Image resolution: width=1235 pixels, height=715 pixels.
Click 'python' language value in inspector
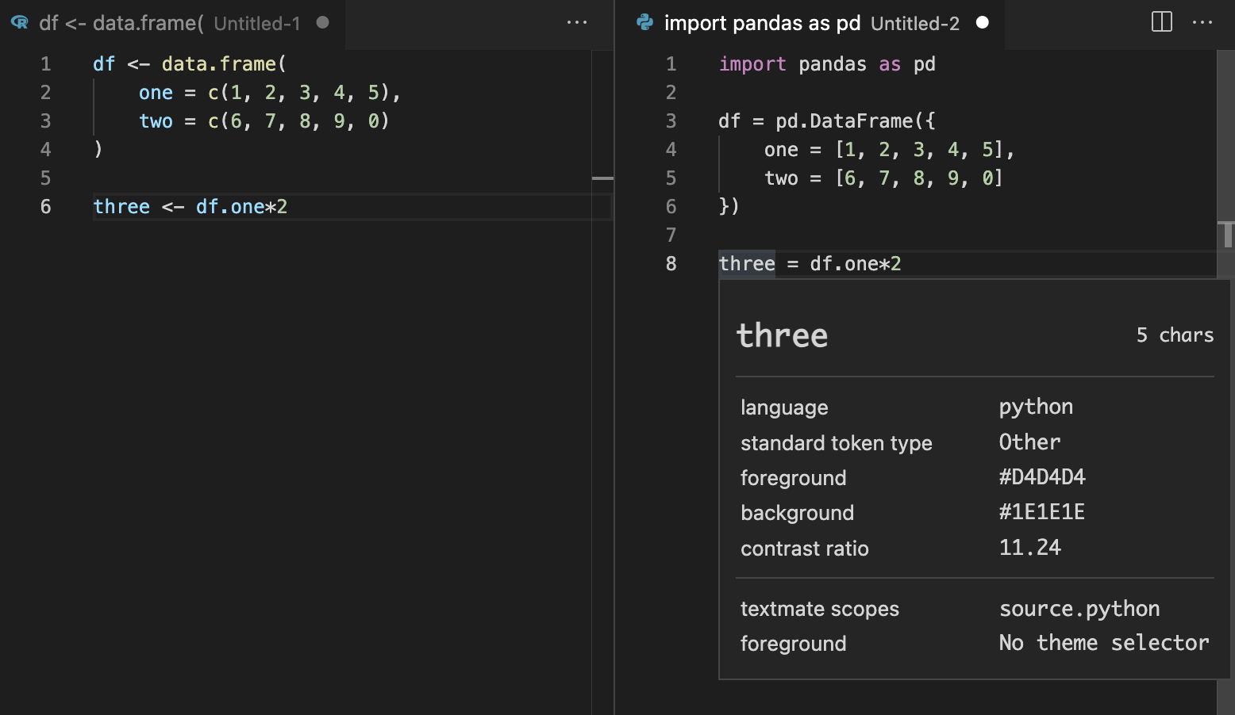tap(1036, 407)
